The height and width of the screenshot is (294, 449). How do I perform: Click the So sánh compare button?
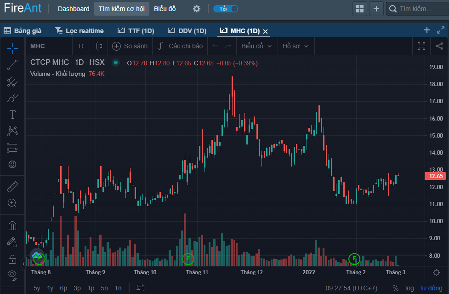pyautogui.click(x=130, y=46)
